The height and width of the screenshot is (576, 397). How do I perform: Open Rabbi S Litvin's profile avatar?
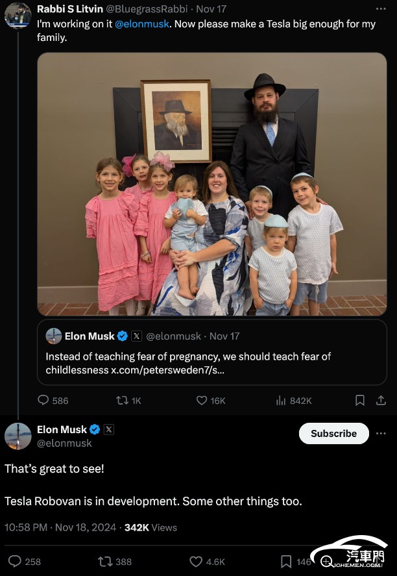pos(18,16)
